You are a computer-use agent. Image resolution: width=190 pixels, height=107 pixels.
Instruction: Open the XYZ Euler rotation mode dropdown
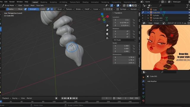click(x=124, y=40)
